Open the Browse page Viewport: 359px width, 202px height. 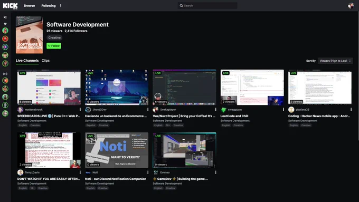click(x=30, y=6)
